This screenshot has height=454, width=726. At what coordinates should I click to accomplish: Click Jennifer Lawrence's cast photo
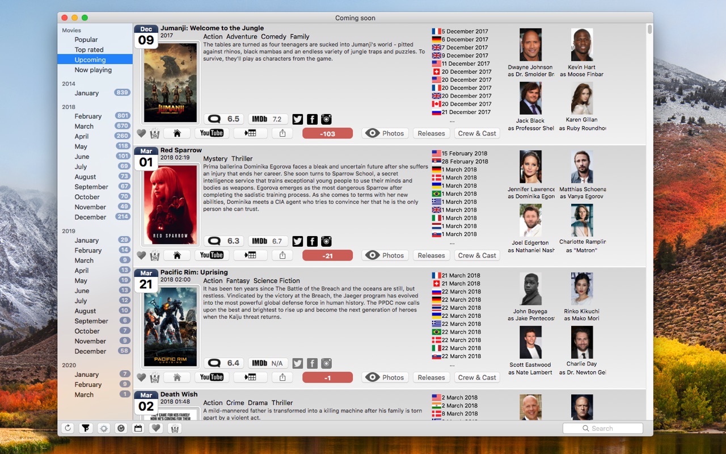(x=530, y=167)
